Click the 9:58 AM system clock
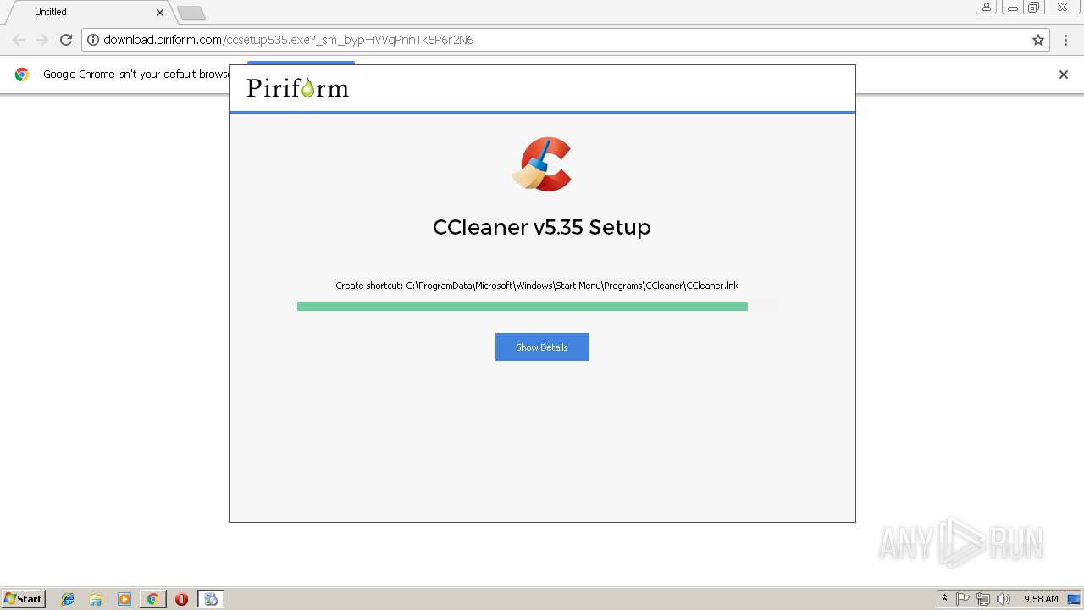Screen dimensions: 1084x610 coord(1041,599)
